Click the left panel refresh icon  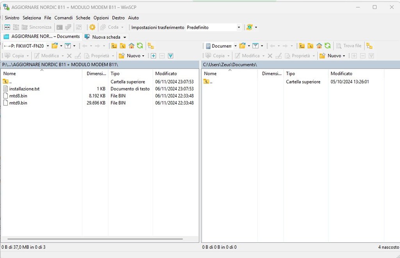coord(139,46)
